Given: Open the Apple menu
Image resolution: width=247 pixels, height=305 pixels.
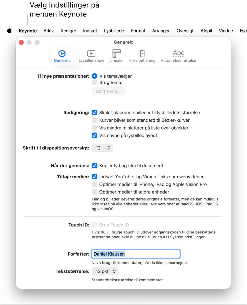Looking at the screenshot, I should (9, 31).
